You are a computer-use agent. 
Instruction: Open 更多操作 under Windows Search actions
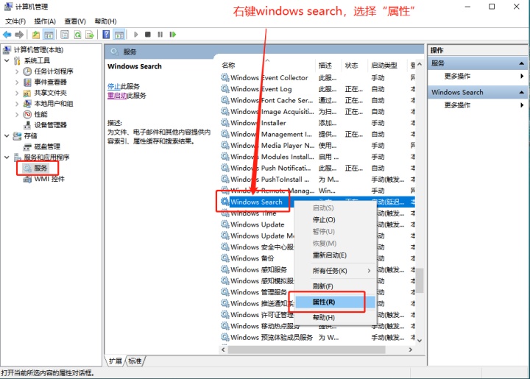coord(457,105)
